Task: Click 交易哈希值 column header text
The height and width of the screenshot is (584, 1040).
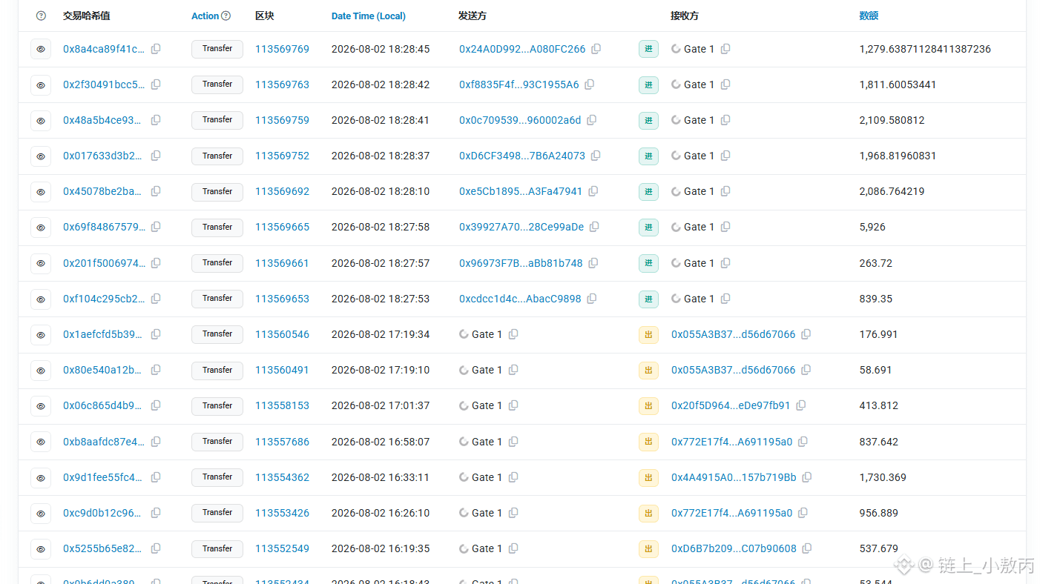Action: [86, 16]
